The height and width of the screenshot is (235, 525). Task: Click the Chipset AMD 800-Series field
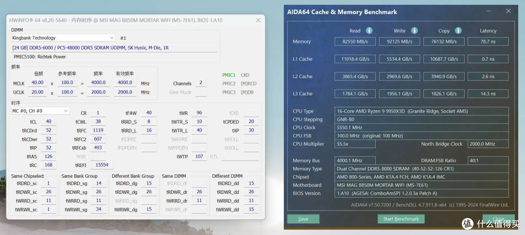[x=421, y=177]
